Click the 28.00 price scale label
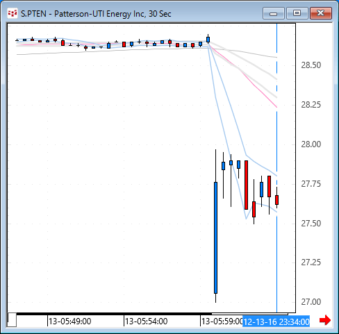The height and width of the screenshot is (334, 339). point(311,144)
